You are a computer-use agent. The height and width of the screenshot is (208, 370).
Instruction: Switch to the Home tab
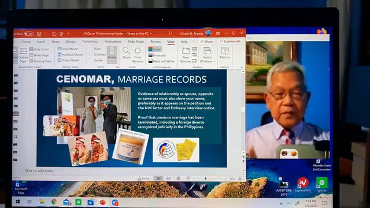[x=26, y=42]
